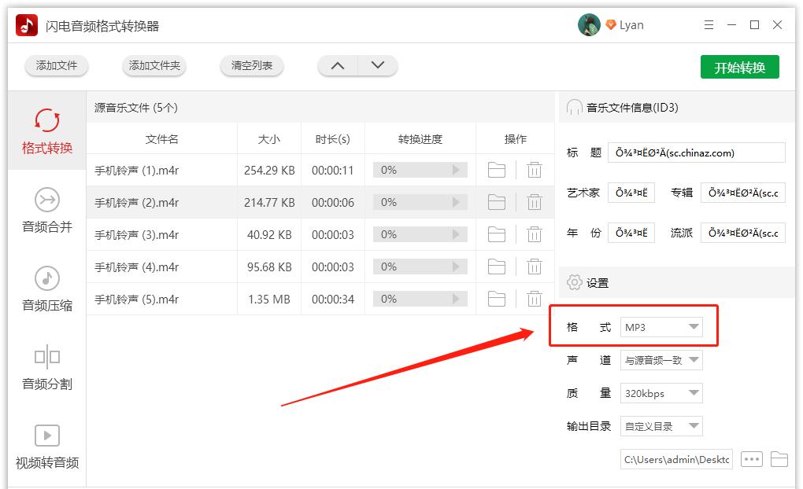Viewport: 803px width, 489px height.
Task: Select the 格式转换 conversion tool in sidebar
Action: click(x=46, y=132)
